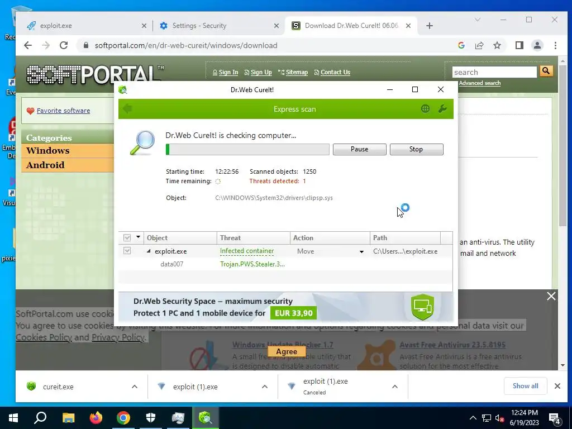
Task: Uncheck the exploit.exe threat checkbox
Action: pos(127,251)
